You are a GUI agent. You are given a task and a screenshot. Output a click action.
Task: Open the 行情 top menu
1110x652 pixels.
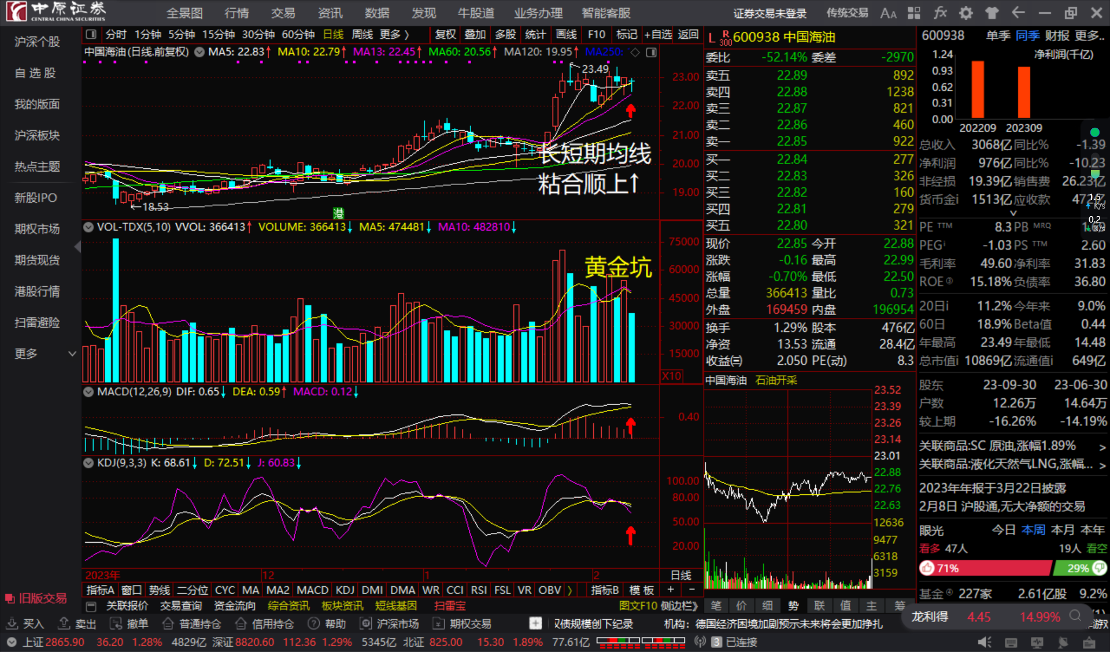point(236,13)
